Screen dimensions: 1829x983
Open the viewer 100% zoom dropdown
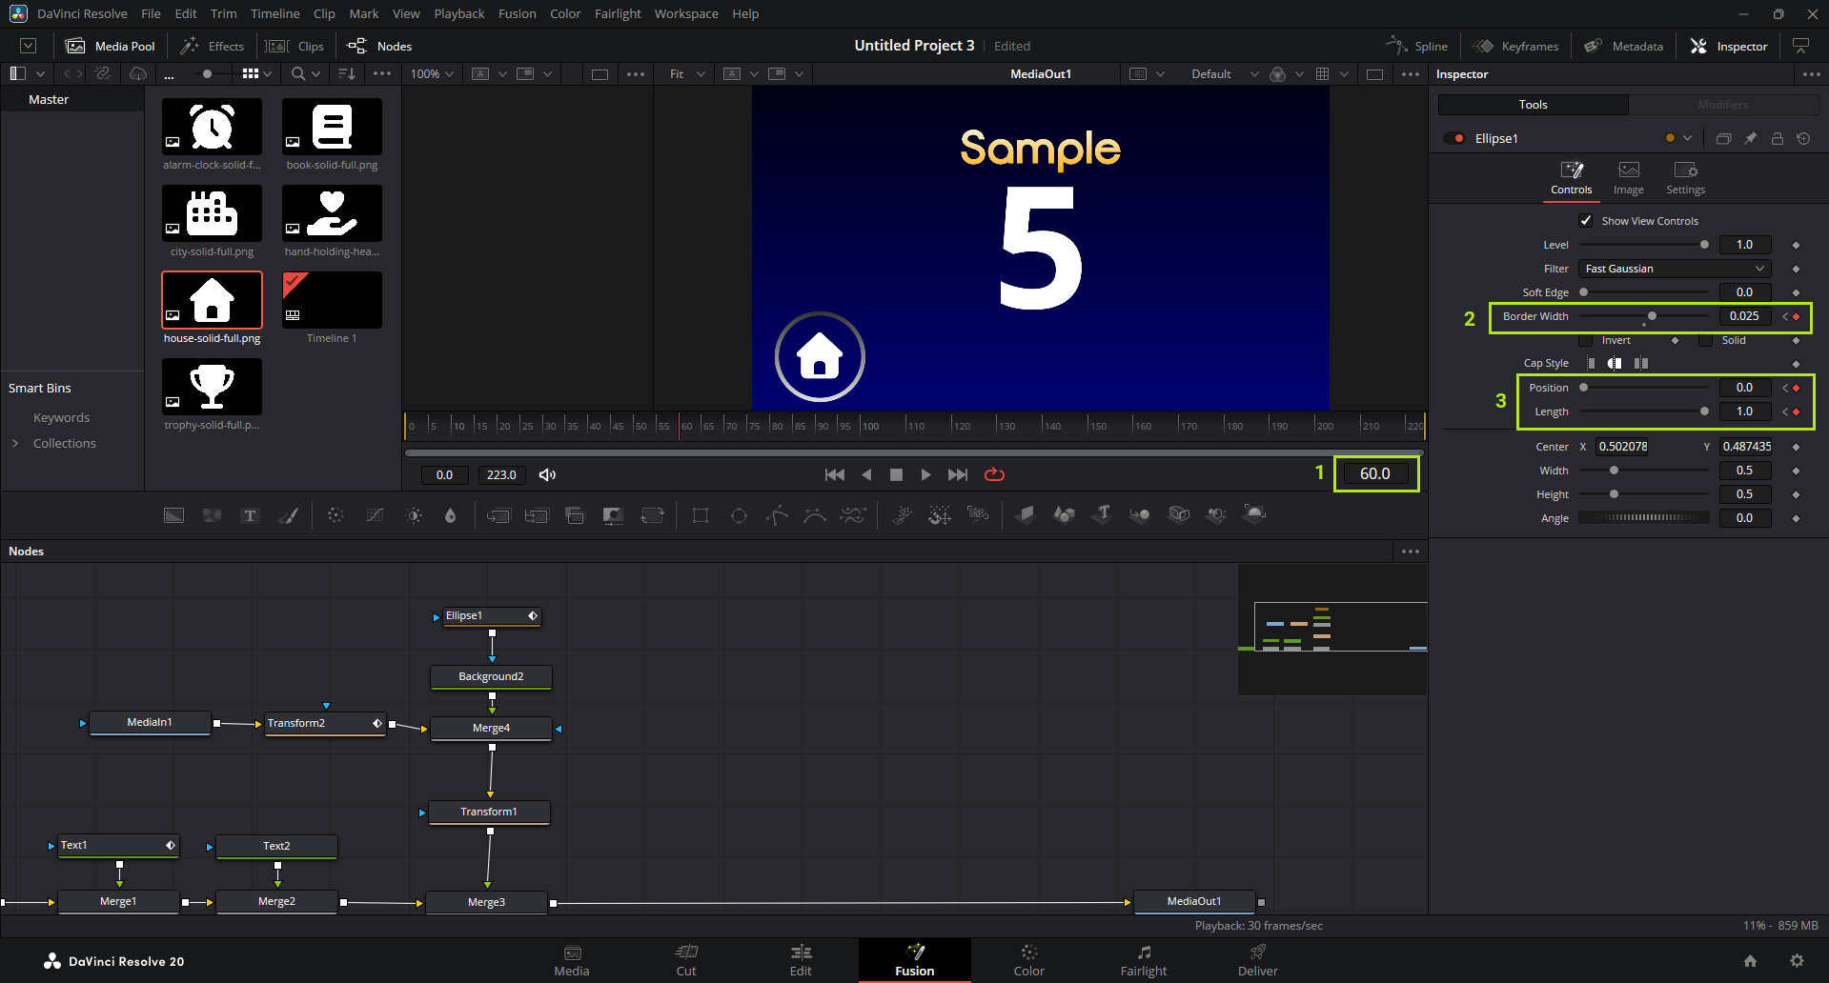coord(432,73)
